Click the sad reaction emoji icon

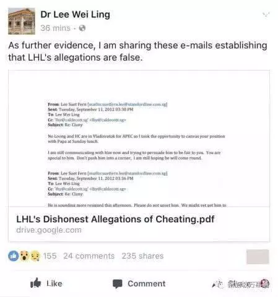click(35, 256)
